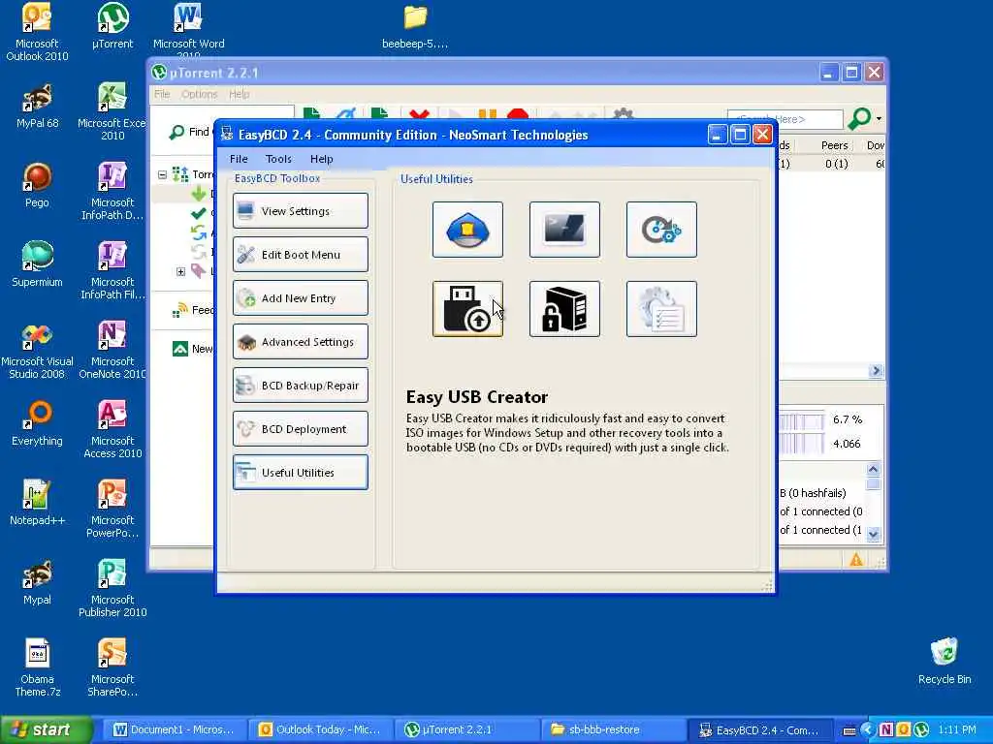Click the uTorrent search input field

(x=785, y=119)
